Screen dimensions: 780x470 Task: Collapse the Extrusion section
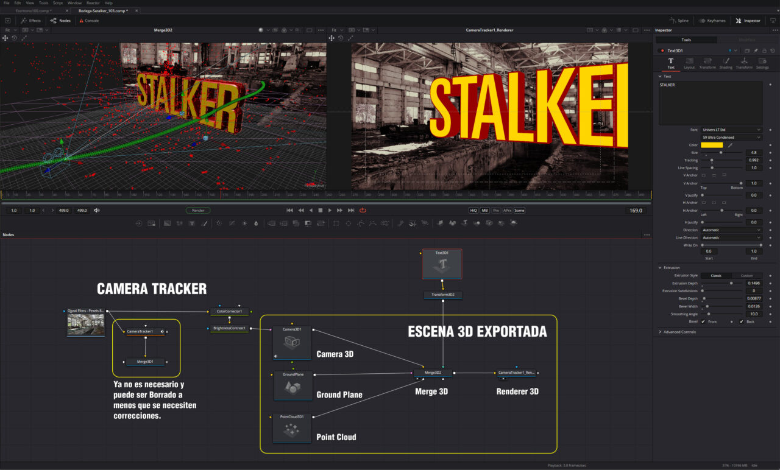(660, 268)
